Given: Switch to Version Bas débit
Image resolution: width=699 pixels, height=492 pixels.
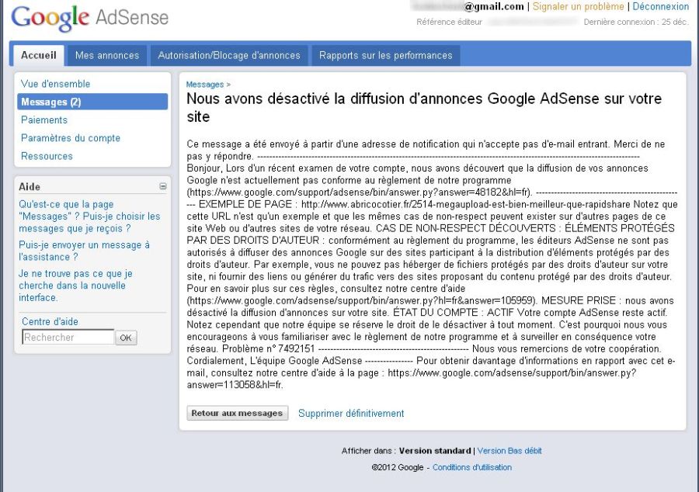Looking at the screenshot, I should (x=509, y=451).
